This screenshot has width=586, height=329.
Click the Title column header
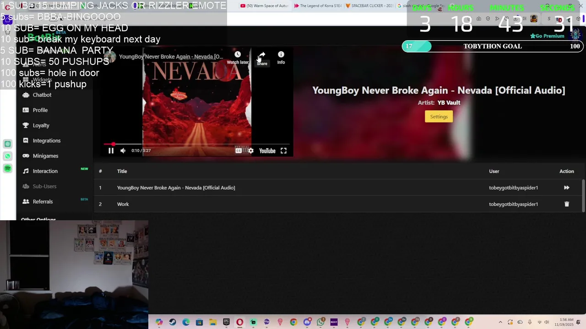point(122,171)
